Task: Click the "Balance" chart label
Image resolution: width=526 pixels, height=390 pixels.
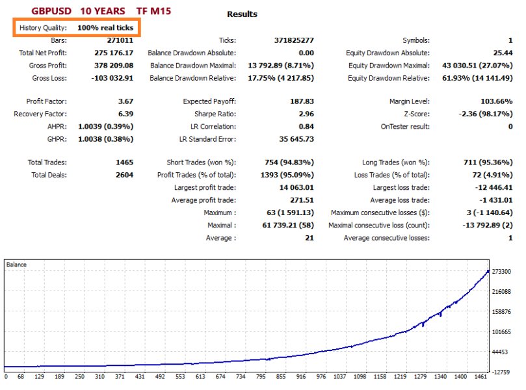Action: click(16, 265)
